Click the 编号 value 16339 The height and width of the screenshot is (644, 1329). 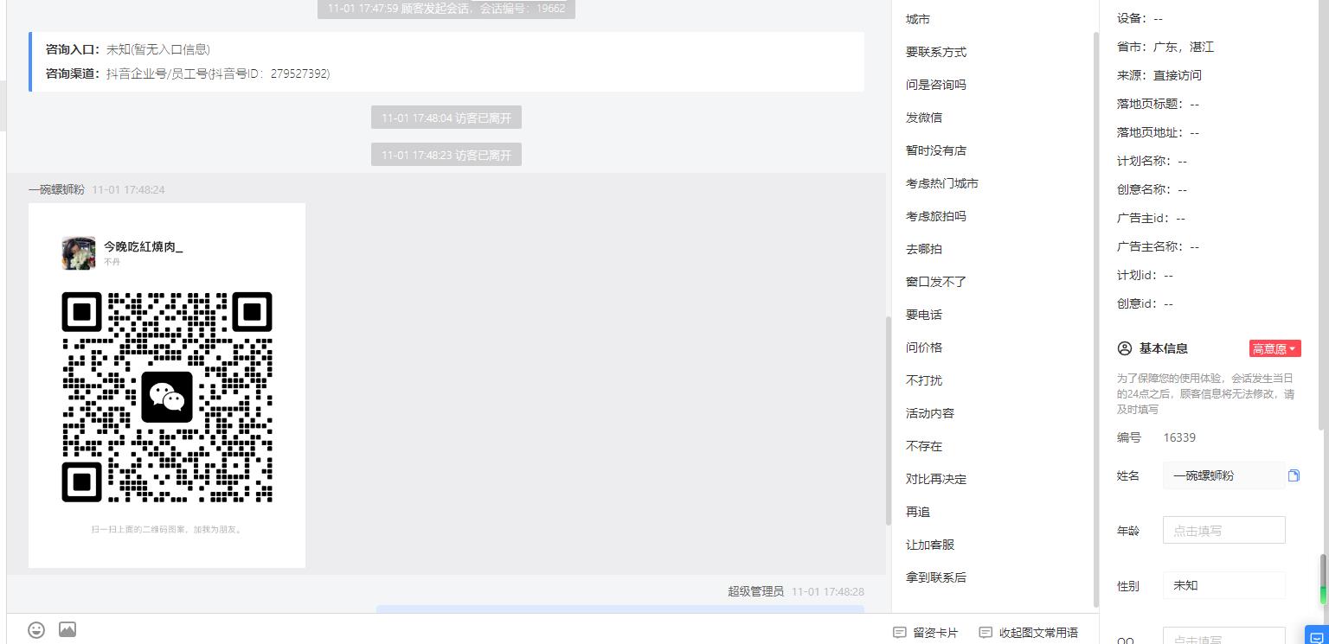tap(1179, 437)
